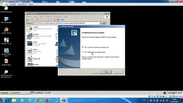Switch to AcroRIP709 XP taskbar button
183x103 pixels.
(x=19, y=93)
